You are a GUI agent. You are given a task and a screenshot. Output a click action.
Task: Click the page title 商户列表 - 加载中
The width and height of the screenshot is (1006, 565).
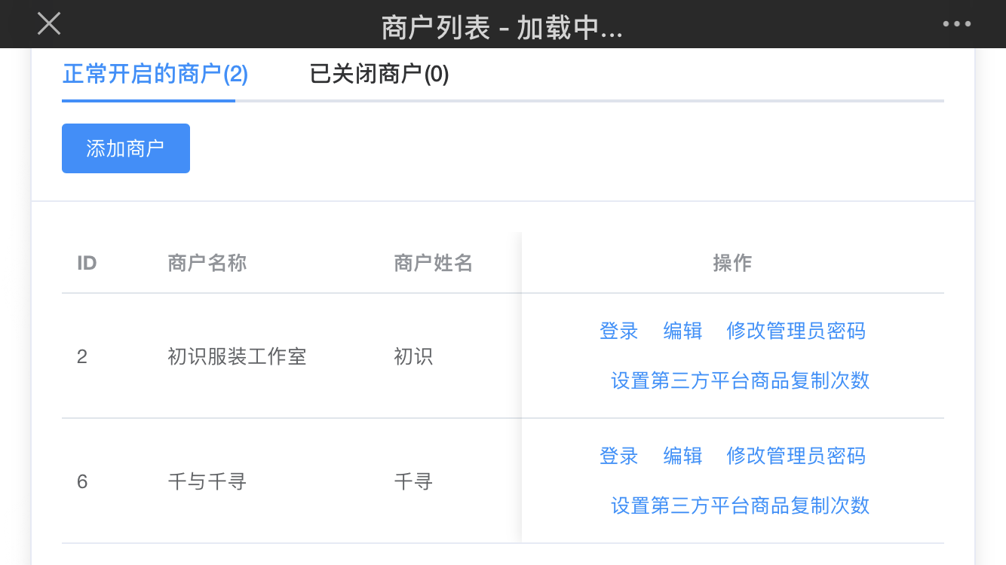(502, 28)
